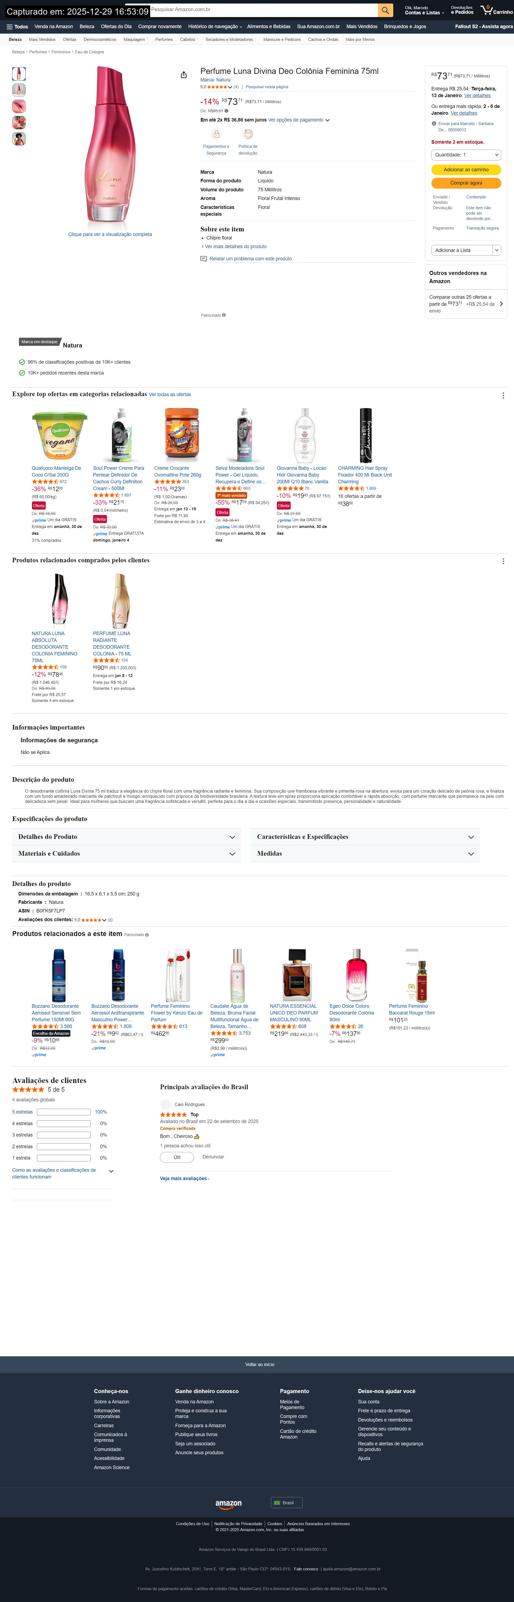Screen dimensions: 514x1602
Task: Click the Comprar agora button
Action: tap(466, 183)
